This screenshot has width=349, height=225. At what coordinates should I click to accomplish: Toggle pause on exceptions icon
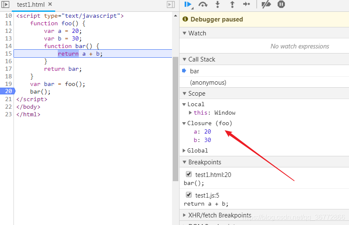pyautogui.click(x=281, y=4)
